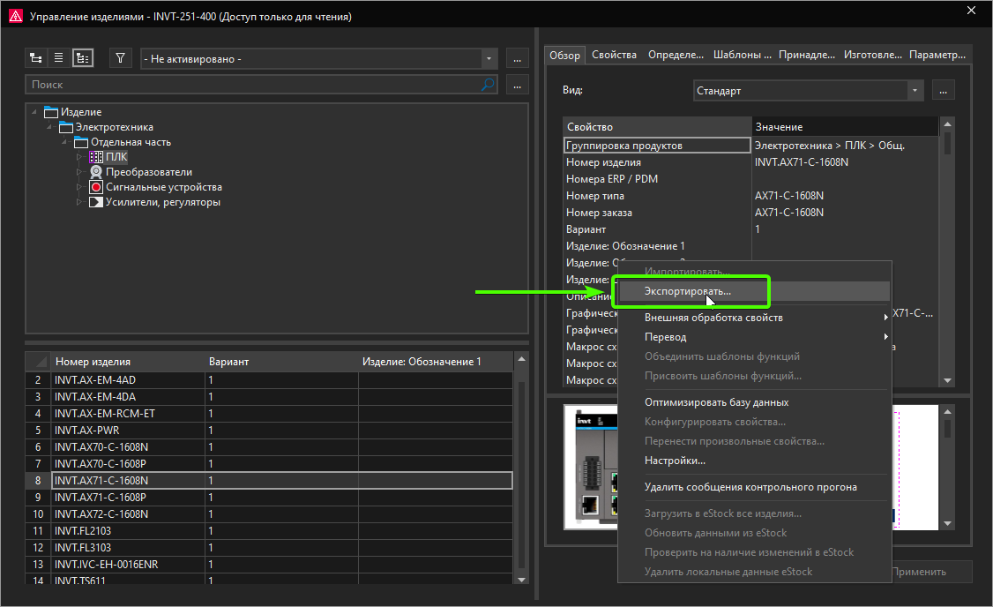Toggle the filter funnel button

tap(121, 58)
